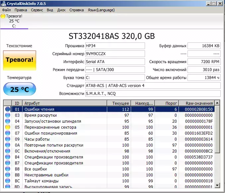Image resolution: width=225 pixels, height=193 pixels.
Task: Open the Правка menu
Action: pyautogui.click(x=21, y=10)
